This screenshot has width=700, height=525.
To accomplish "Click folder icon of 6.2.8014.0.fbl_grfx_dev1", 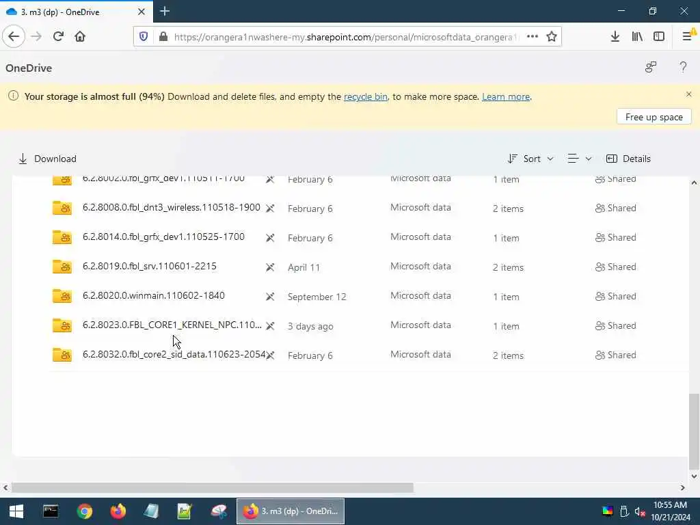I will click(62, 237).
